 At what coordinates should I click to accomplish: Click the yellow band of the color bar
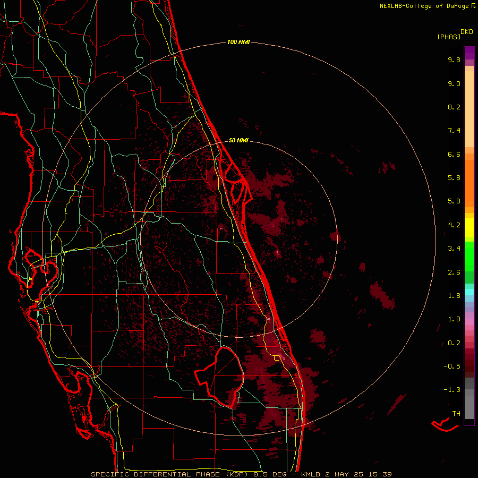(x=469, y=227)
